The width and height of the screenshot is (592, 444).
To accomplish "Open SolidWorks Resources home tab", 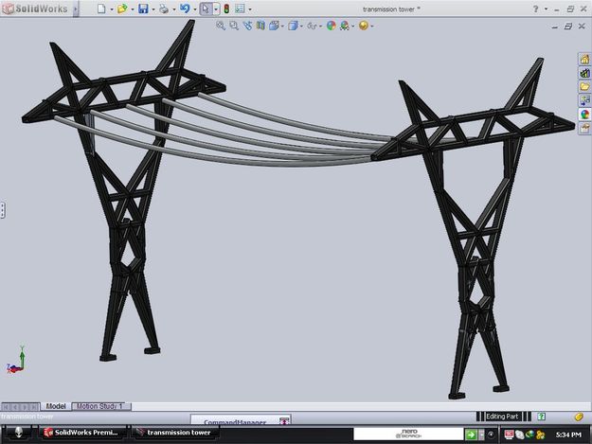I will 584,59.
